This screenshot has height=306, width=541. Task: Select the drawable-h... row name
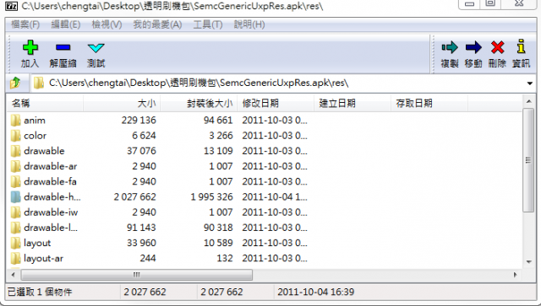point(52,197)
